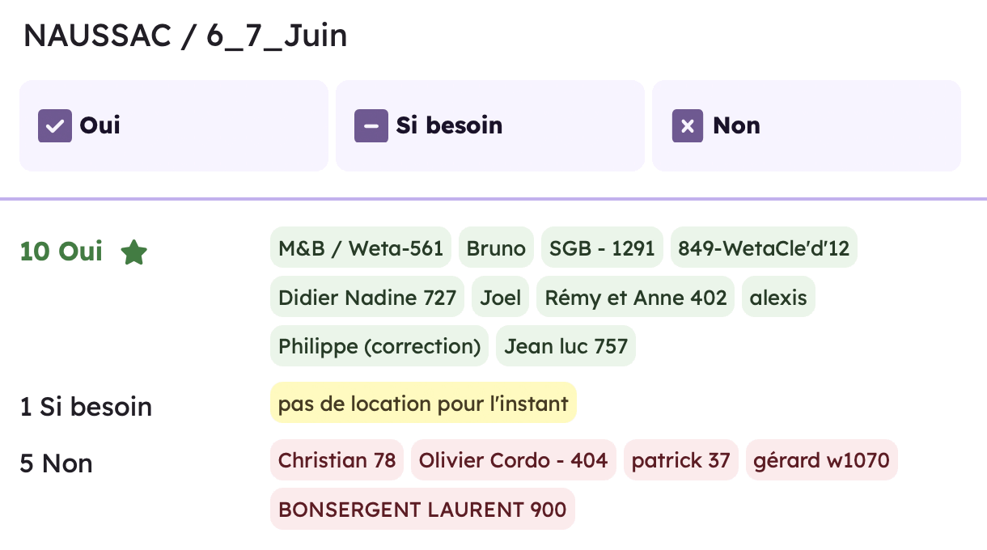Select the Non answer card

(x=807, y=125)
